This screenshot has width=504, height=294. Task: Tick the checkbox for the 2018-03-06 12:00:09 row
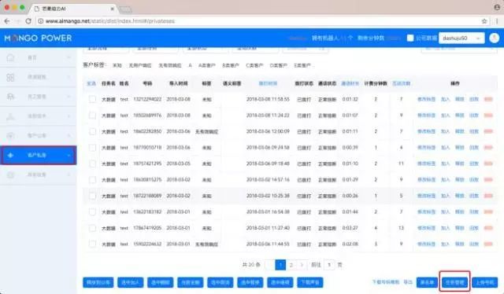pyautogui.click(x=92, y=131)
